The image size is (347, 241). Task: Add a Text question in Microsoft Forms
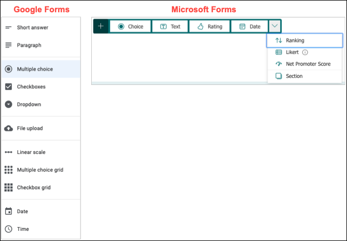[170, 26]
